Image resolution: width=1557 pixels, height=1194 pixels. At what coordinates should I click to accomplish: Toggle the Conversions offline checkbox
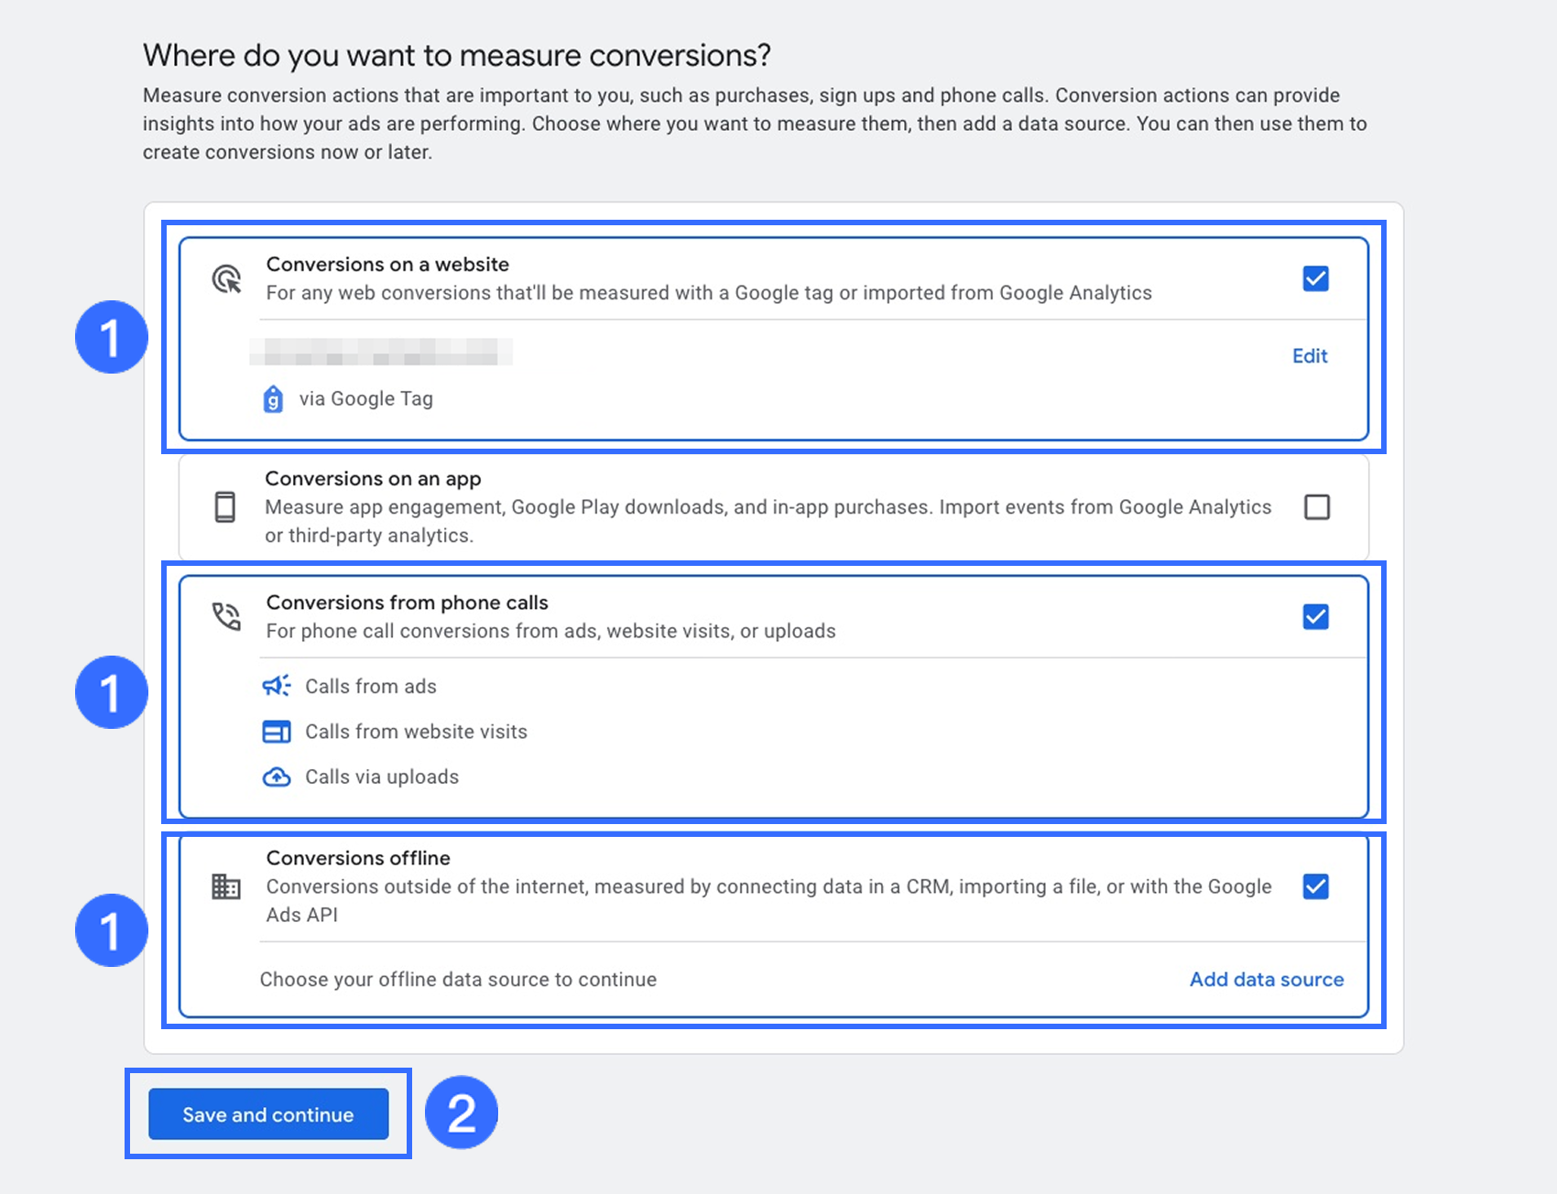coord(1315,886)
